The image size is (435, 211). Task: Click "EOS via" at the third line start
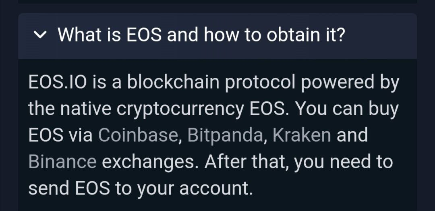tap(60, 135)
